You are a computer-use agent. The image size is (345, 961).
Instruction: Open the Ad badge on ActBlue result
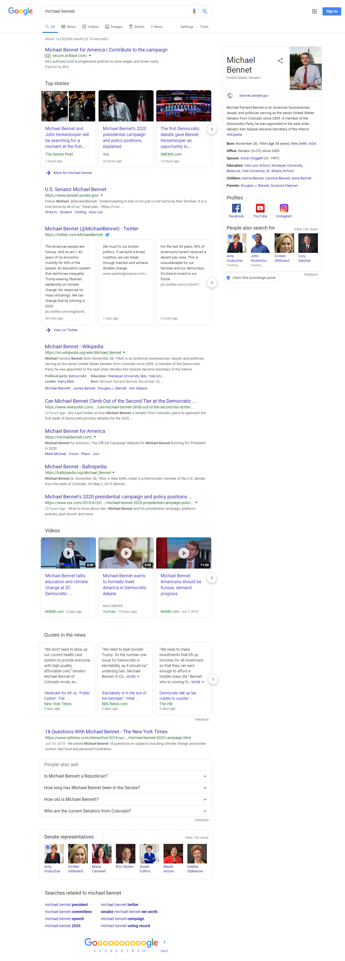pos(48,56)
